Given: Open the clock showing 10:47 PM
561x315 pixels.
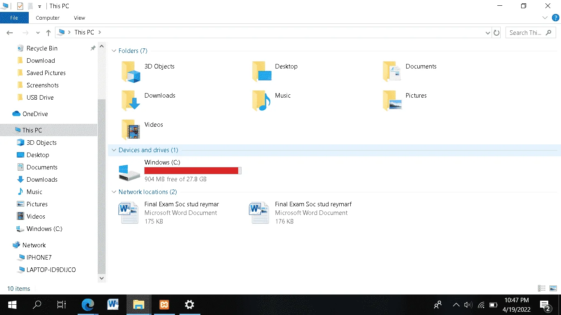Looking at the screenshot, I should coord(517,305).
